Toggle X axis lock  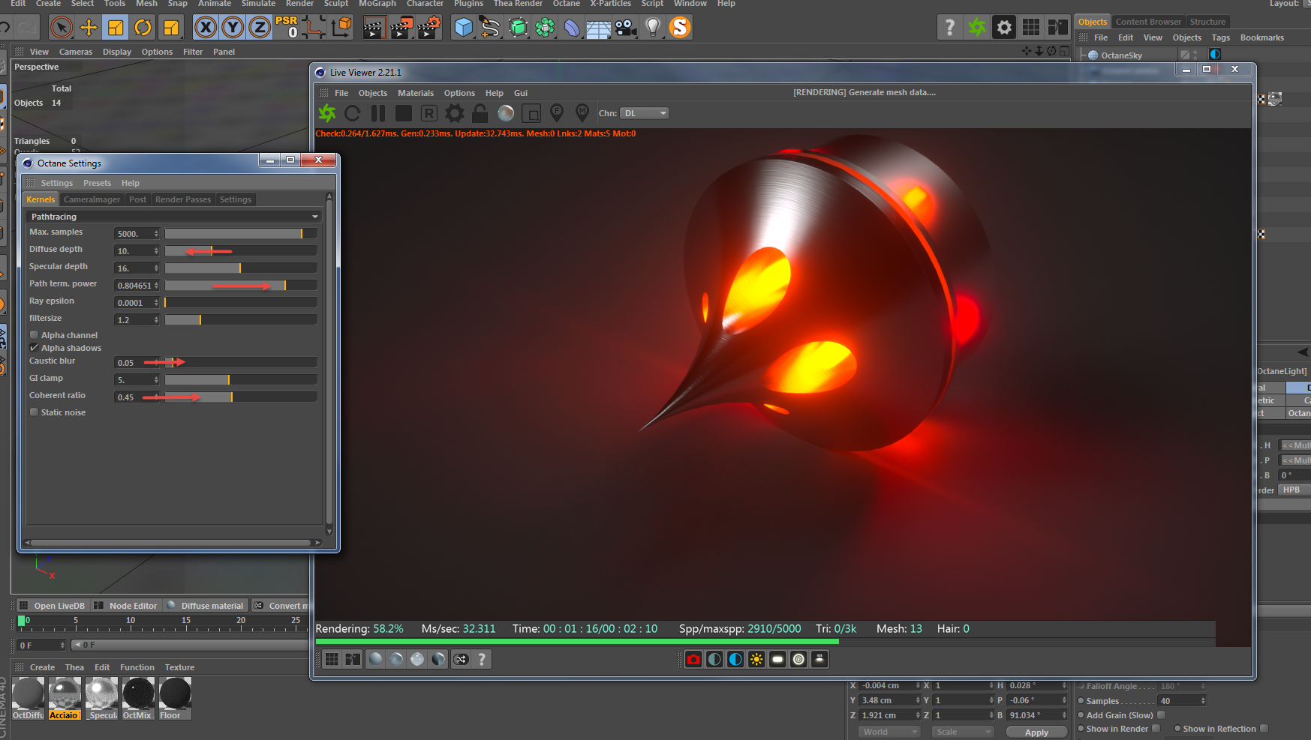[x=205, y=28]
